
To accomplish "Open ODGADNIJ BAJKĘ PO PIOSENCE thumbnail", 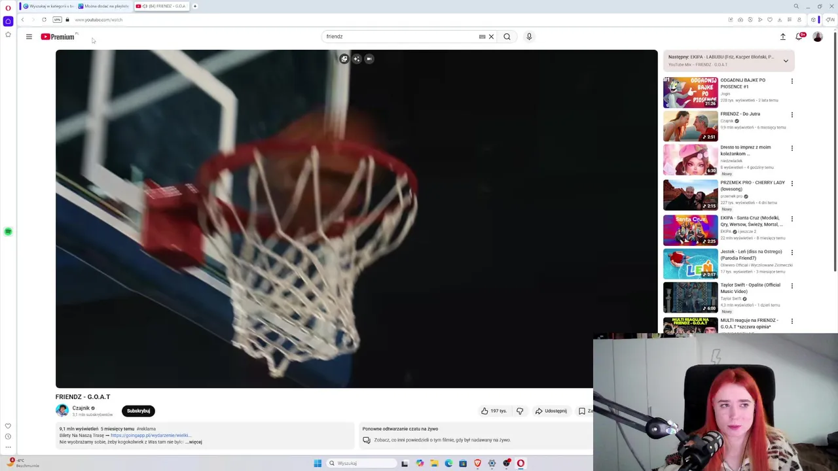I will [690, 92].
